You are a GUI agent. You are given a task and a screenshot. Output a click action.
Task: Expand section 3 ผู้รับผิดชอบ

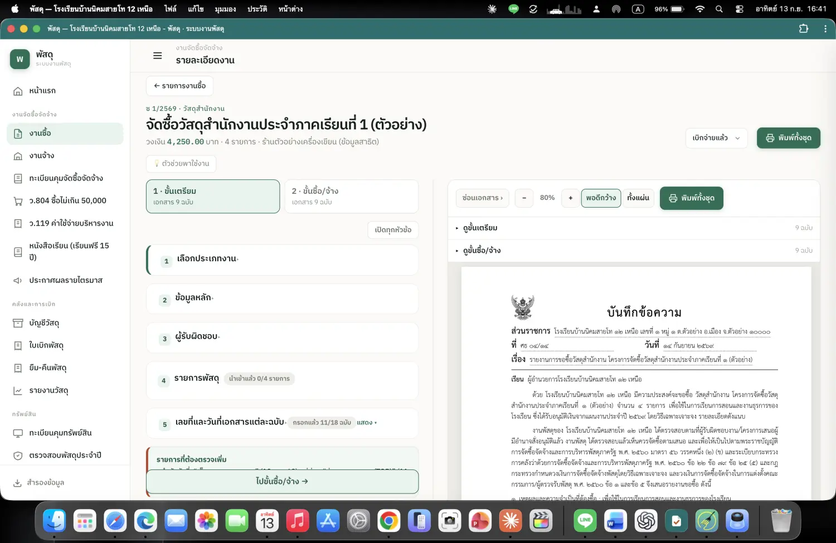[x=282, y=337]
